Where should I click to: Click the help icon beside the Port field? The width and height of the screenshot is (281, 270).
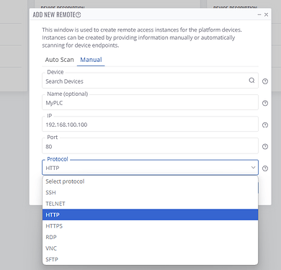[265, 147]
